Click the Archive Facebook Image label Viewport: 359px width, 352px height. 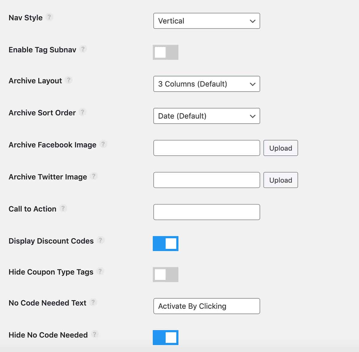pos(53,145)
